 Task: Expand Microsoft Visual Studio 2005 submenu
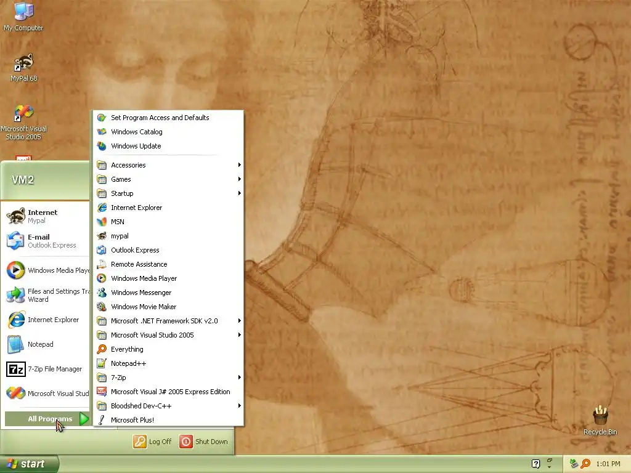[168, 334]
